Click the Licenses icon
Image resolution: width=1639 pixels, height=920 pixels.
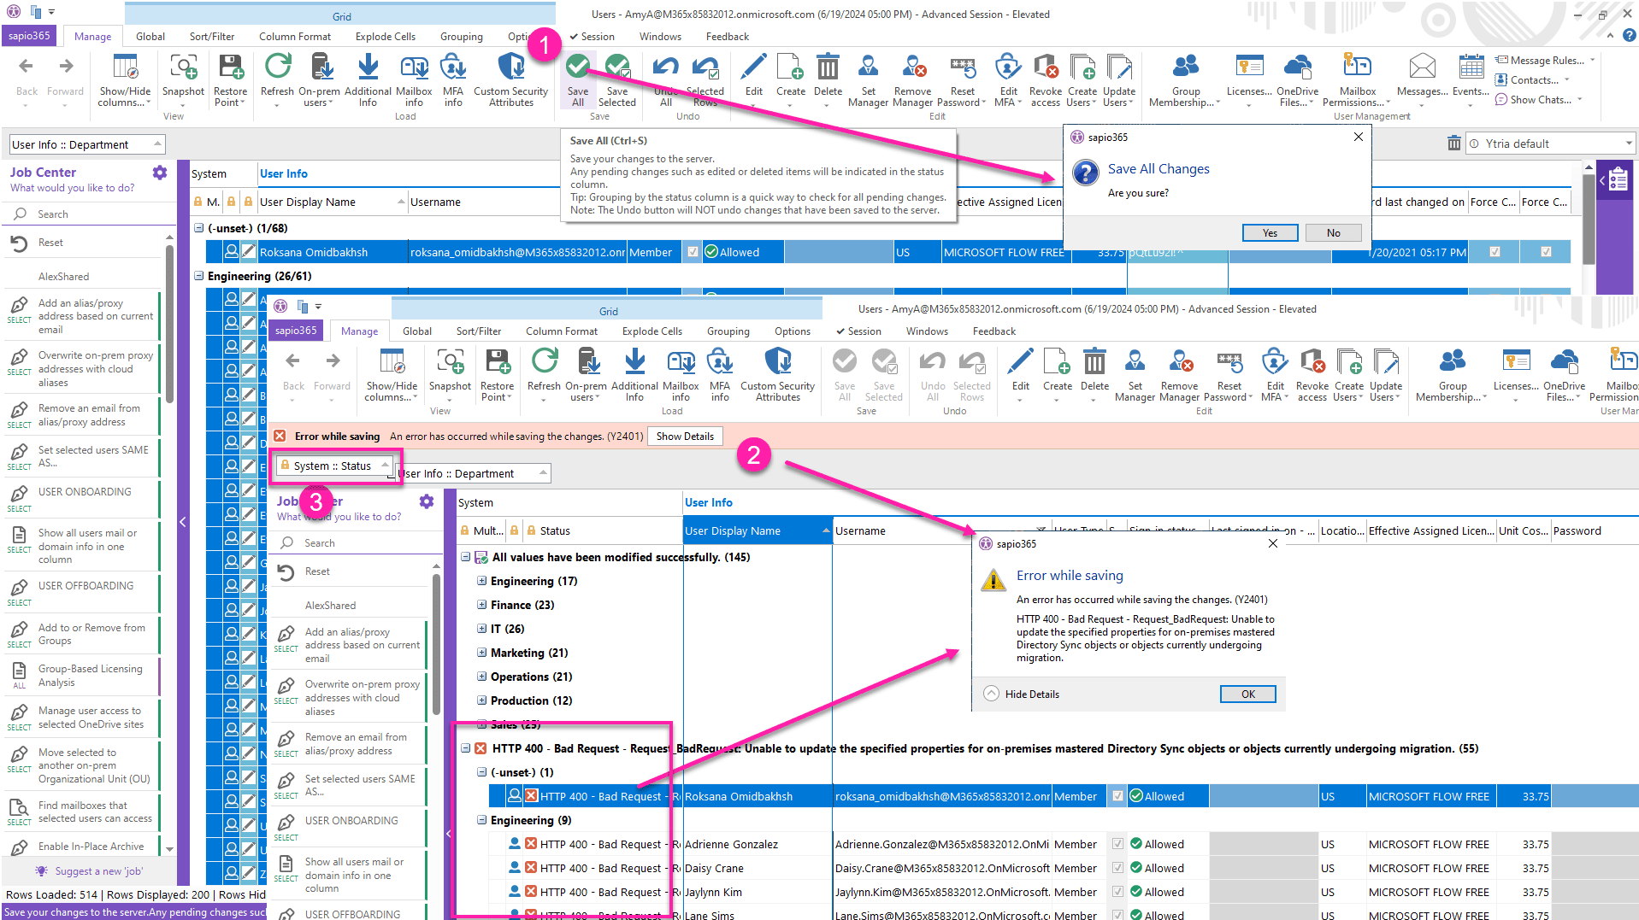[x=1248, y=79]
